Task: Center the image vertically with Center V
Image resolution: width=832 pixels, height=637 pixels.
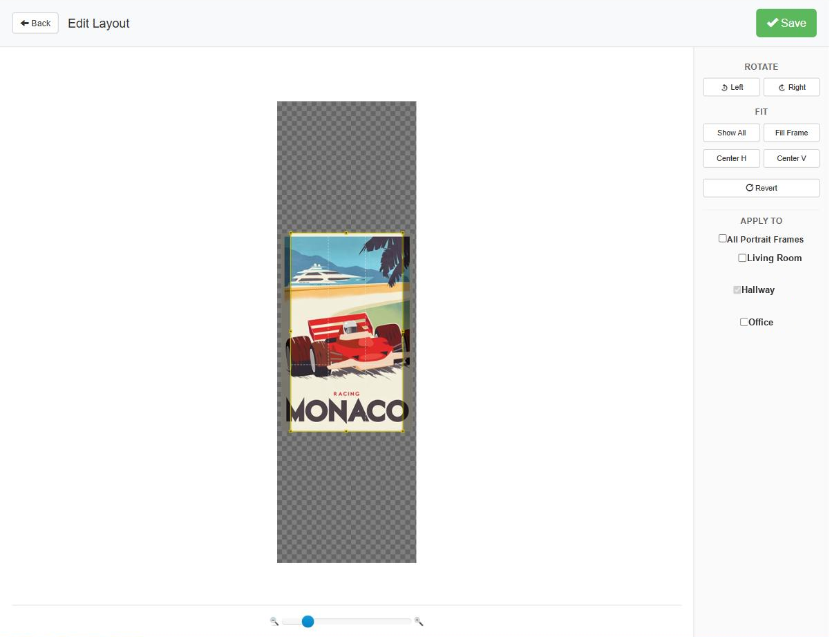Action: coord(791,158)
